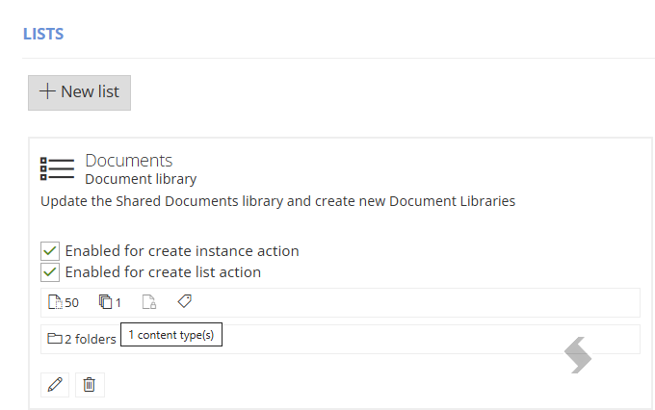Screen dimensions: 655x410
Task: Click the plus icon in New list
Action: (x=47, y=91)
